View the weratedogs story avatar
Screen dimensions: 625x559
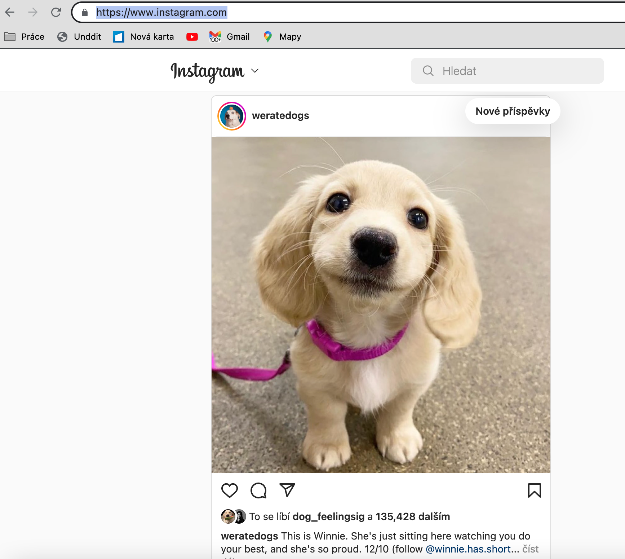tap(232, 116)
